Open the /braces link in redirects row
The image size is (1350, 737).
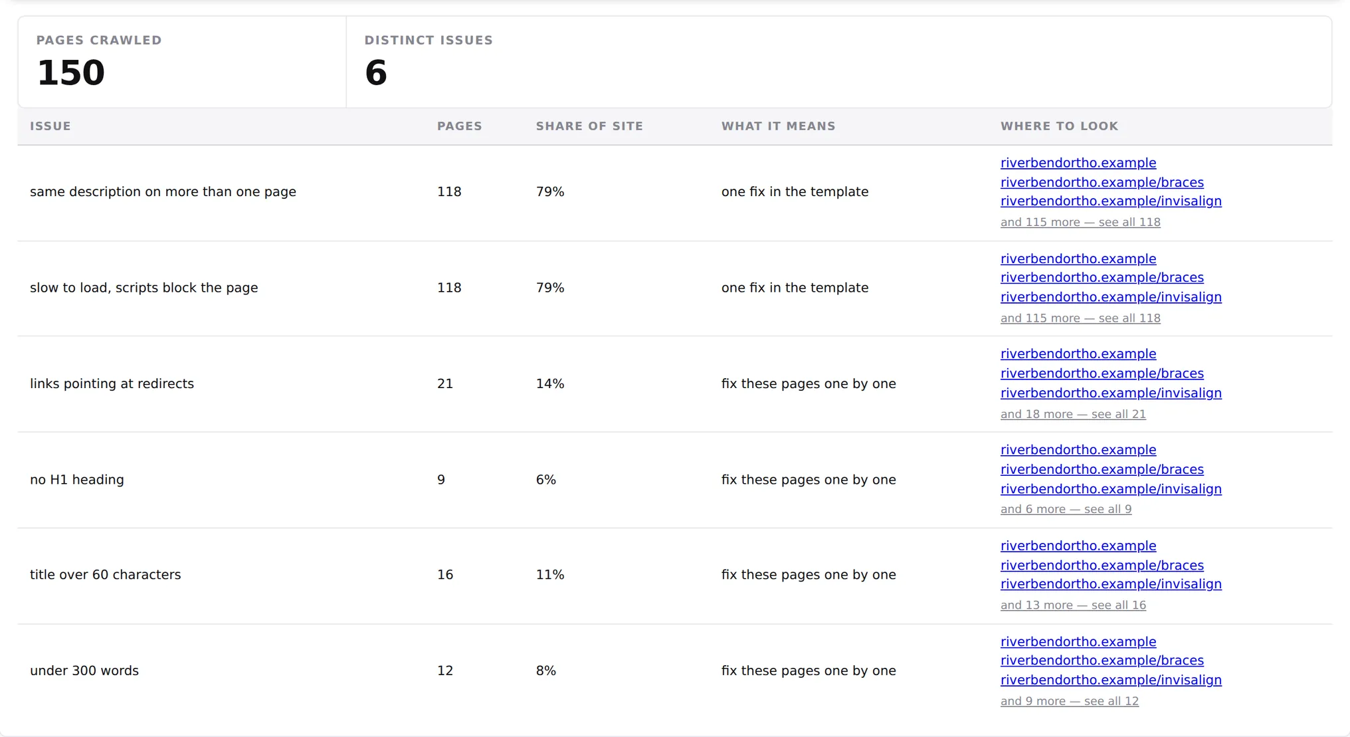(x=1102, y=373)
